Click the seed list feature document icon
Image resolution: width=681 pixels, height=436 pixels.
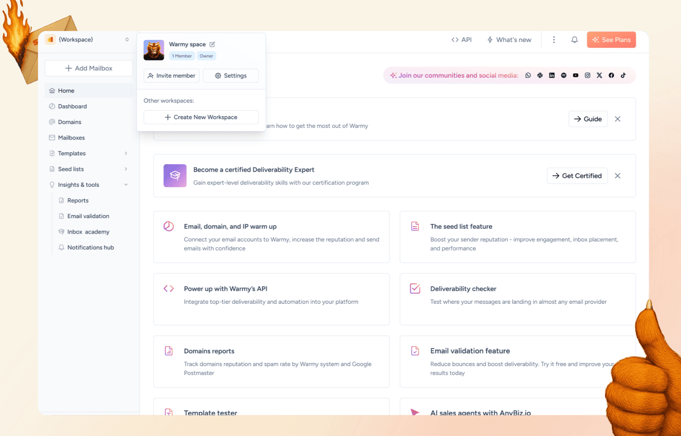tap(415, 226)
